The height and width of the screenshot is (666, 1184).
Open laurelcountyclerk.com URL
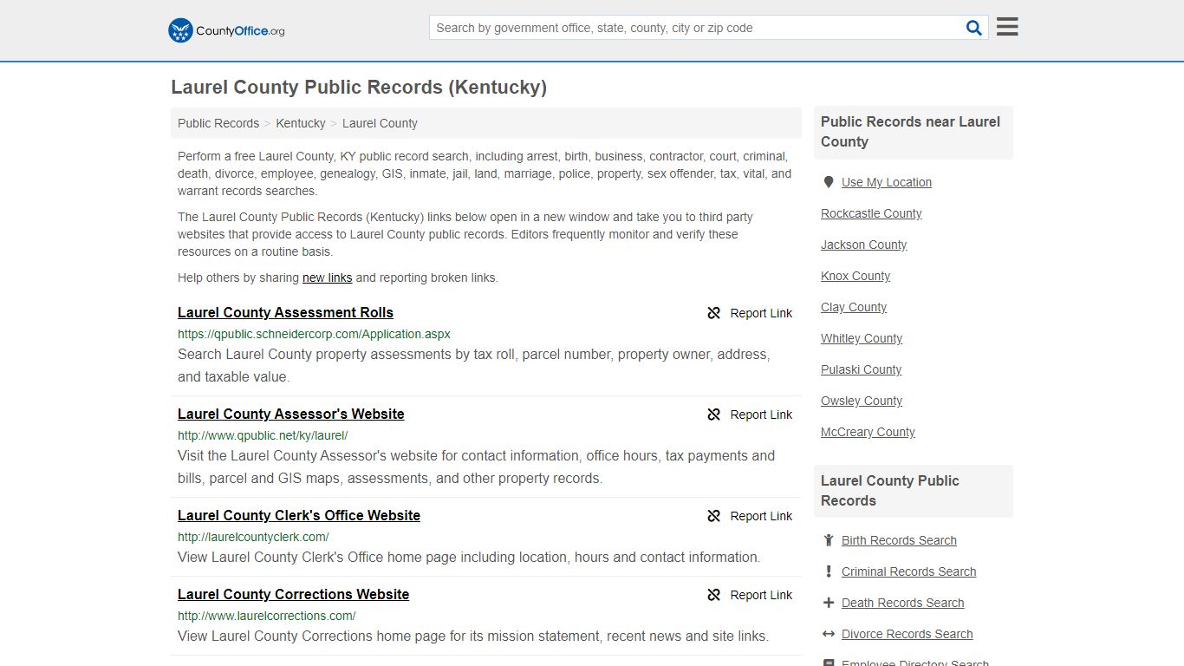(253, 537)
